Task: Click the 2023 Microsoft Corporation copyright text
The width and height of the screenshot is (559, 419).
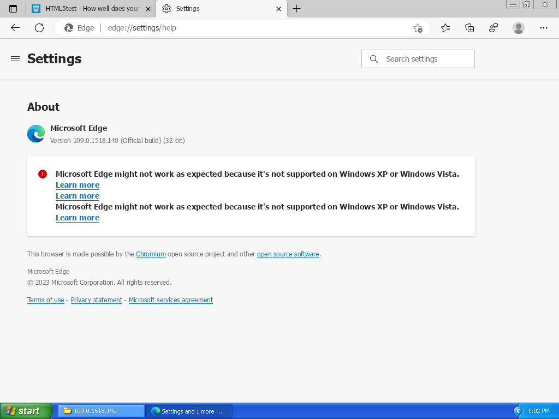Action: click(x=99, y=283)
